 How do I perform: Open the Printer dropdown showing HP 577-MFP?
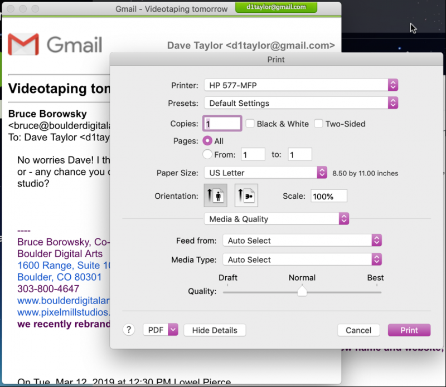pyautogui.click(x=301, y=85)
